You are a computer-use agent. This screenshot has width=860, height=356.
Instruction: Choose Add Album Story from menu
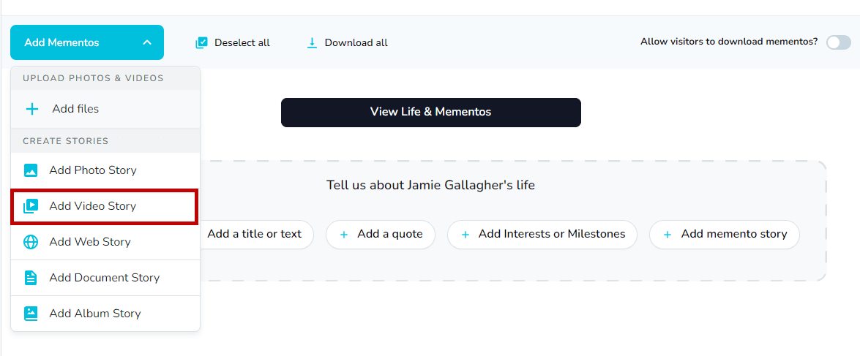(x=95, y=314)
